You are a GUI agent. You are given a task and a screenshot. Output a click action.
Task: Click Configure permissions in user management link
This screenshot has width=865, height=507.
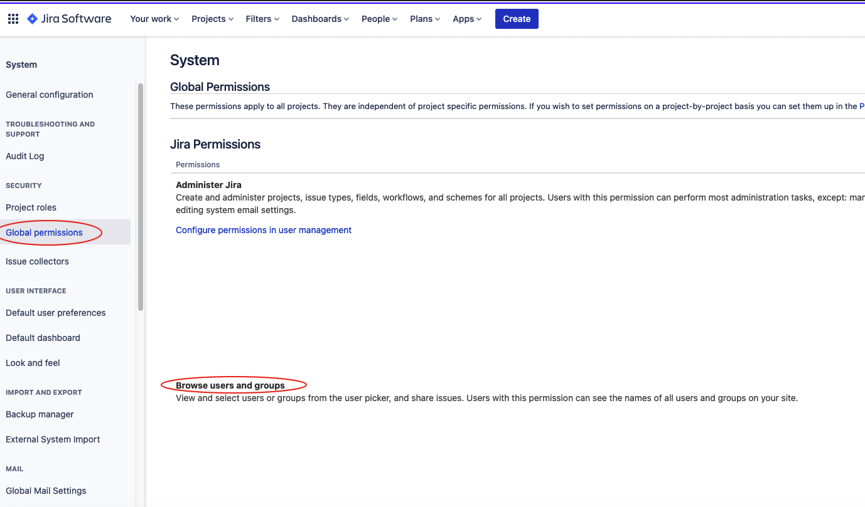click(264, 230)
